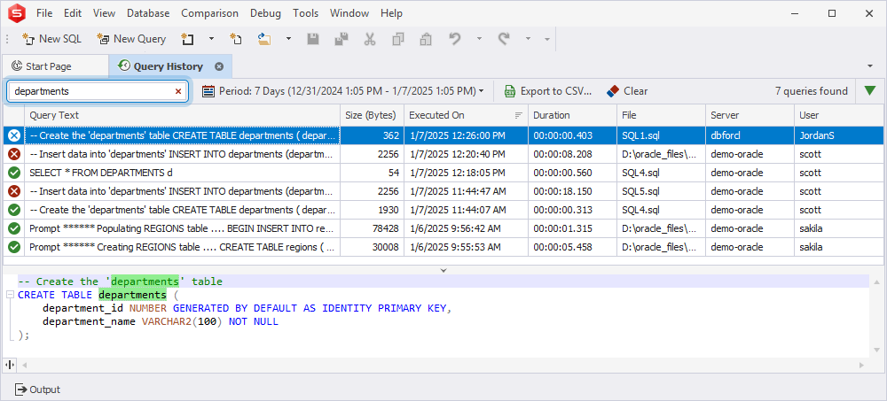Open the Undo history dropdown arrow

point(479,39)
